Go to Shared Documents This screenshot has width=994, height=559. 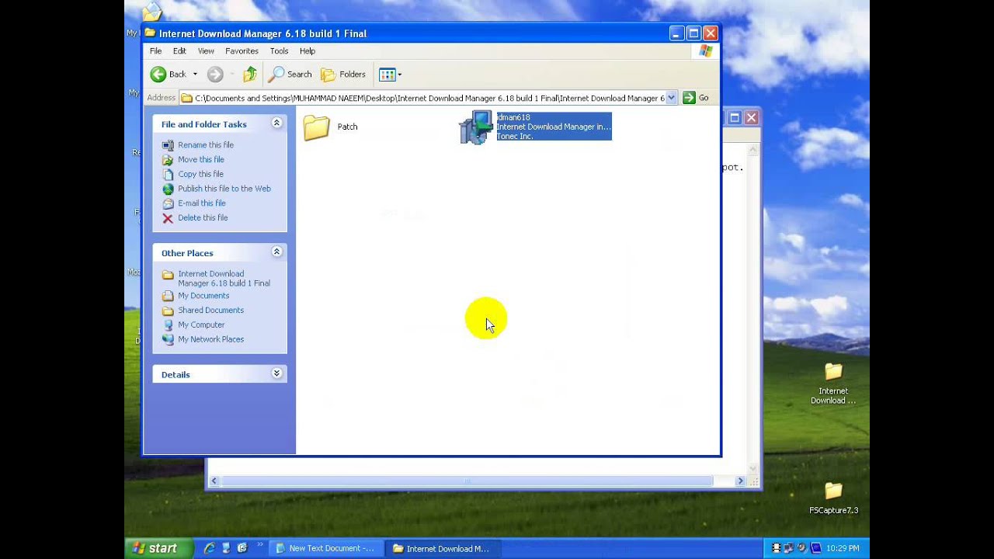[210, 311]
